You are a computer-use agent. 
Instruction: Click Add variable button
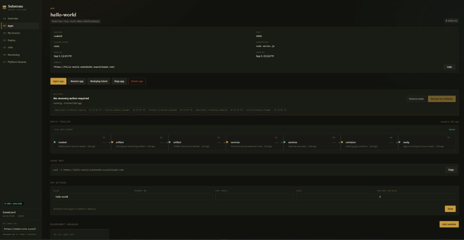click(x=449, y=224)
